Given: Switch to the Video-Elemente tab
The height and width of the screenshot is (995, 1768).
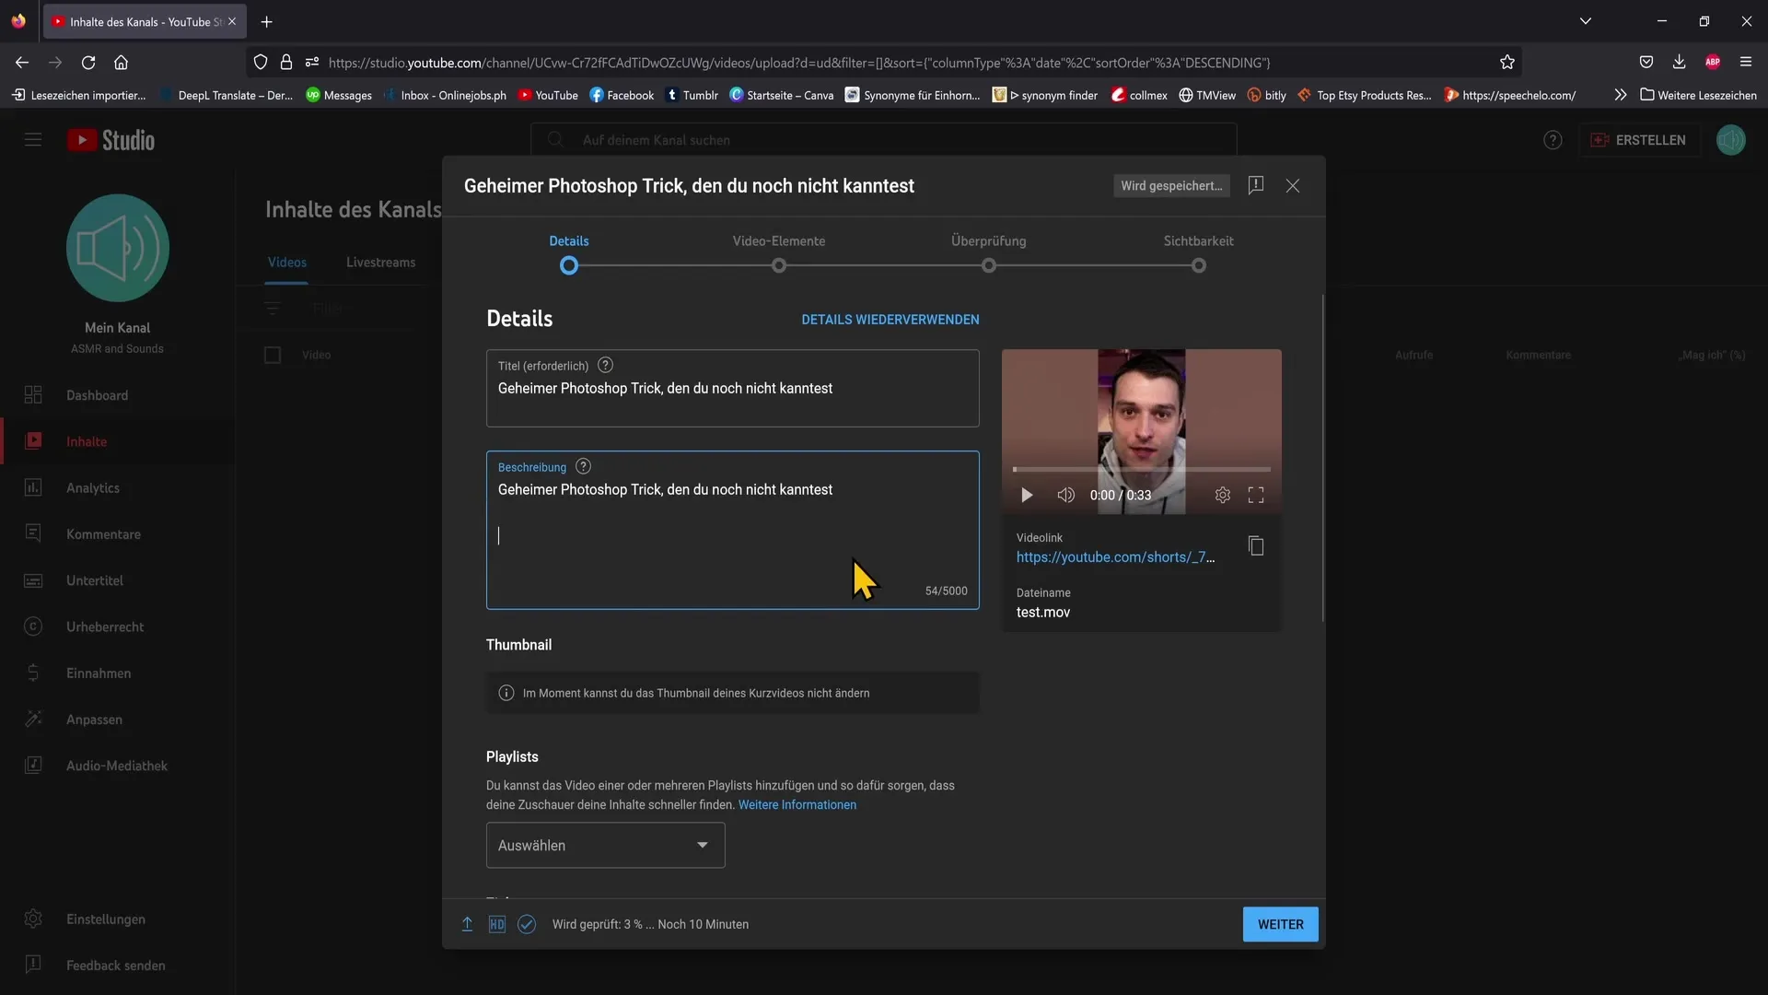Looking at the screenshot, I should pyautogui.click(x=778, y=241).
